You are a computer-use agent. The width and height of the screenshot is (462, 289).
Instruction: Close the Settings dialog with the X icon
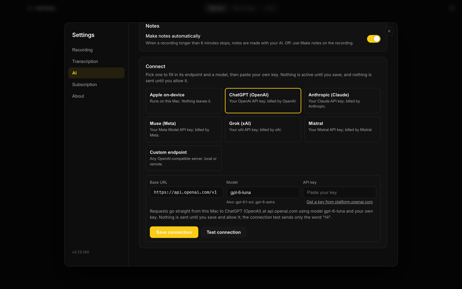[x=389, y=31]
